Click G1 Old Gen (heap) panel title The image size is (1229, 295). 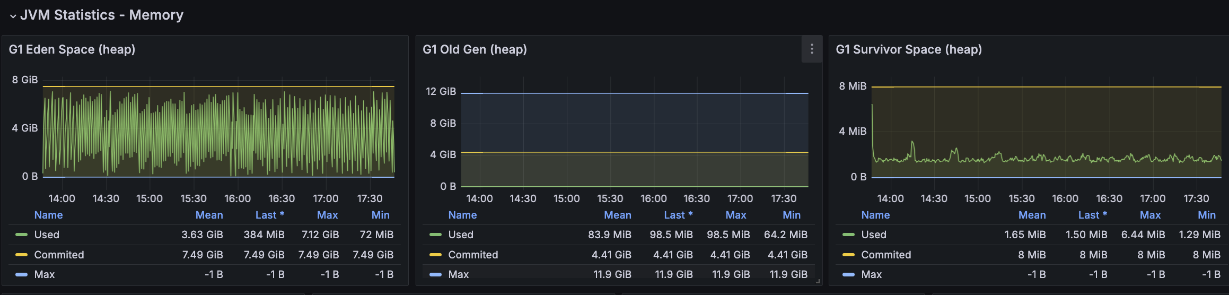point(475,49)
